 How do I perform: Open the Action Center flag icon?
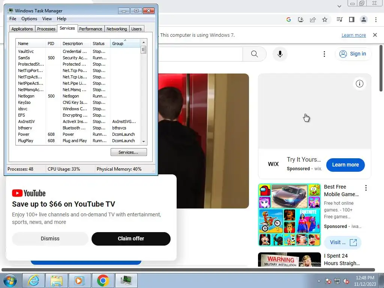pos(328,281)
